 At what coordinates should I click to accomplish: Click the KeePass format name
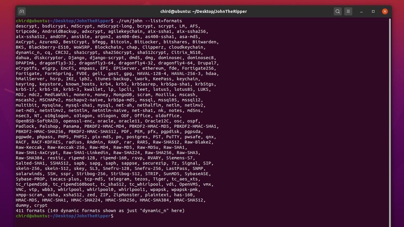point(163,79)
